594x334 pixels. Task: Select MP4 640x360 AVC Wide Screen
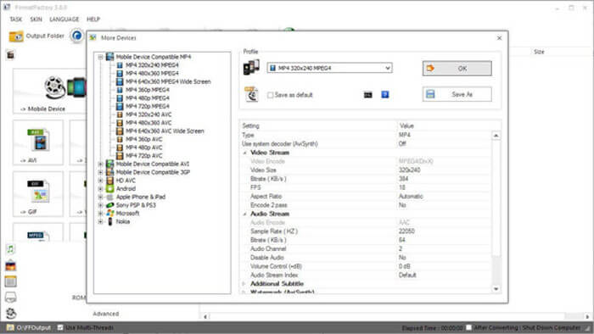165,131
